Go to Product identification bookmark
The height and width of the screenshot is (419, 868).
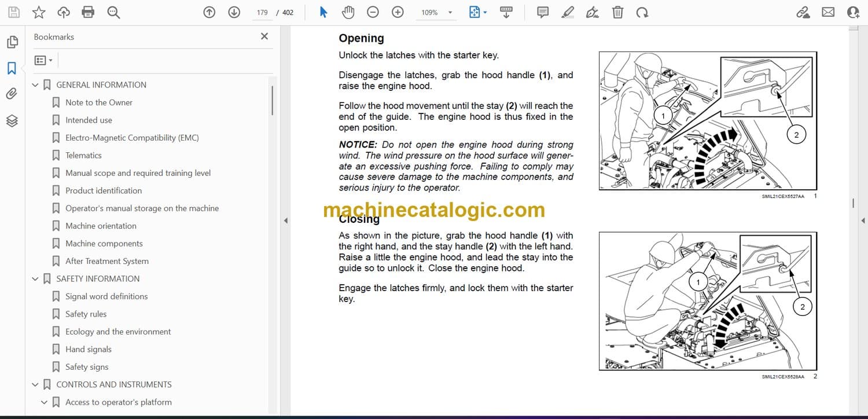pyautogui.click(x=104, y=190)
